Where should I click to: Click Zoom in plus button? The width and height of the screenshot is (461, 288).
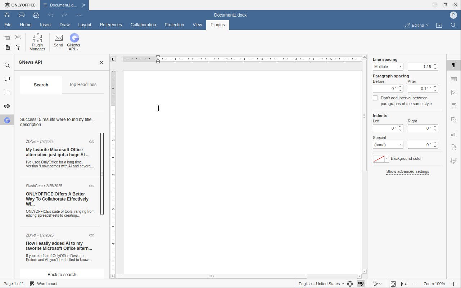point(454,284)
